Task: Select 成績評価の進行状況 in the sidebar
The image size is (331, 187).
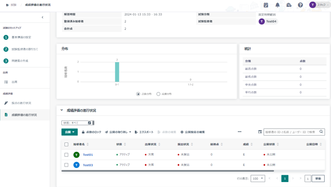Action: [24, 115]
